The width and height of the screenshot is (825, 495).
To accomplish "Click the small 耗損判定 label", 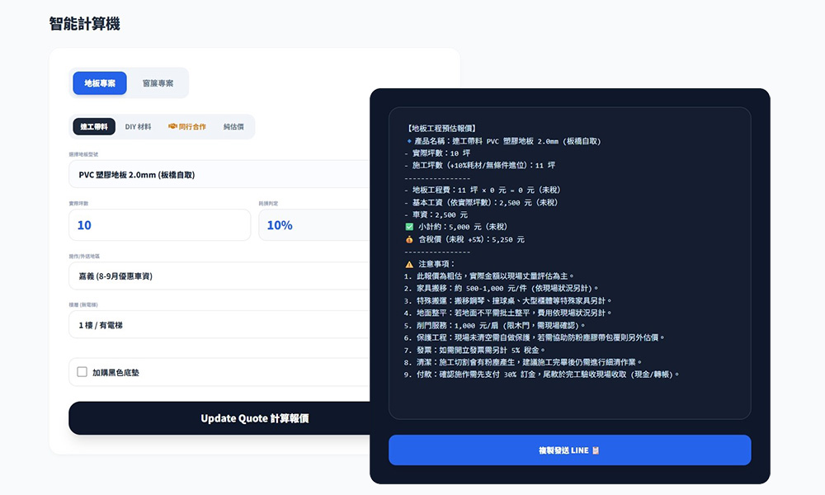I will tap(268, 204).
